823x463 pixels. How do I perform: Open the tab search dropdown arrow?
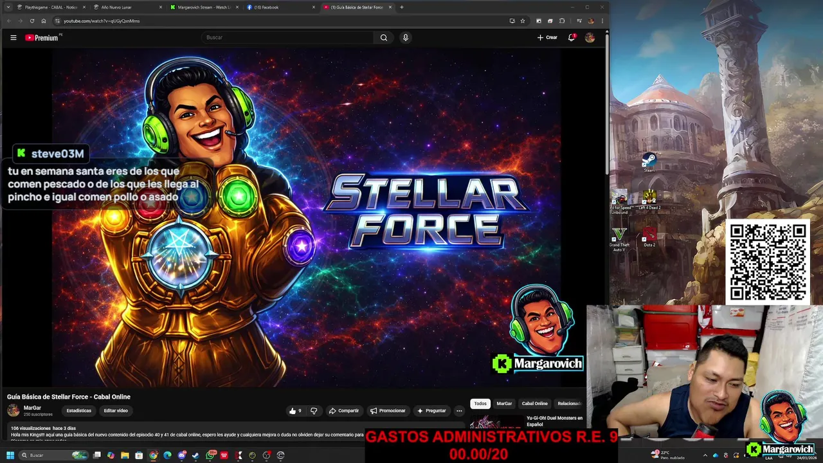click(x=8, y=7)
